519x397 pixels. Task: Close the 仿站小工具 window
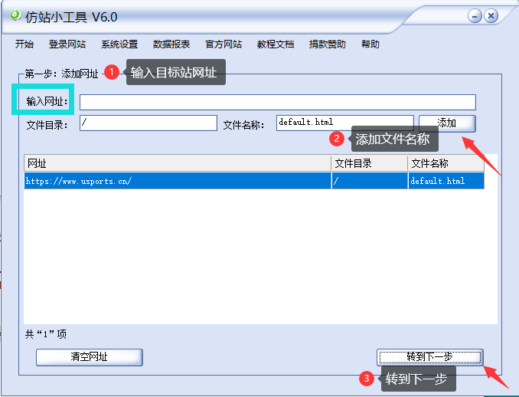[x=491, y=16]
